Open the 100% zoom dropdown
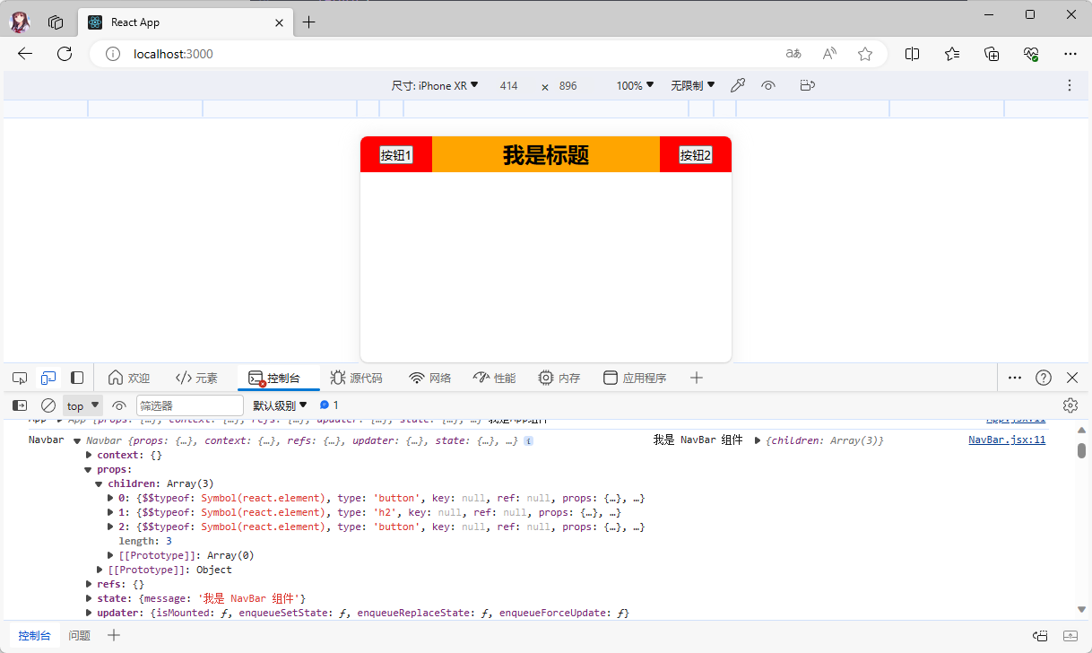This screenshot has width=1092, height=653. [x=635, y=86]
